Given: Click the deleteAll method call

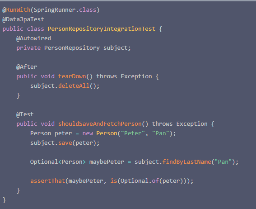Looking at the screenshot, I should click(x=74, y=86).
